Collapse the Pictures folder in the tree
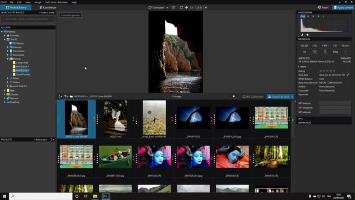The image size is (355, 200). pos(8,59)
